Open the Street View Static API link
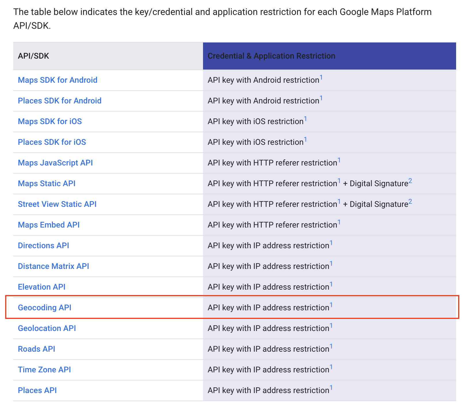The width and height of the screenshot is (463, 408). pos(57,204)
